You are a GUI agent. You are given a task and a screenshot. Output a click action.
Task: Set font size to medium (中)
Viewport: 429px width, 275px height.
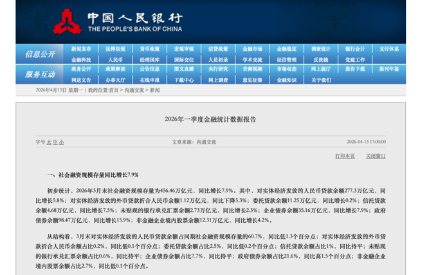click(55, 142)
